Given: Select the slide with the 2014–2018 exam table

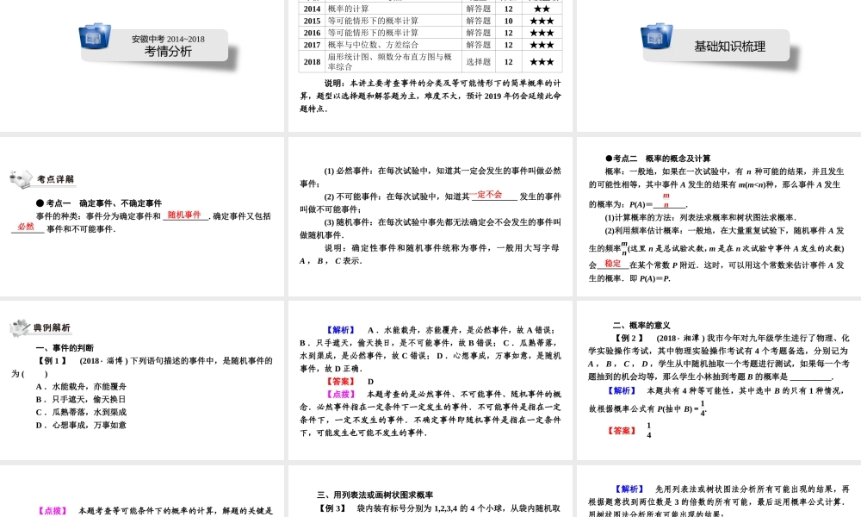Looking at the screenshot, I should [430, 65].
